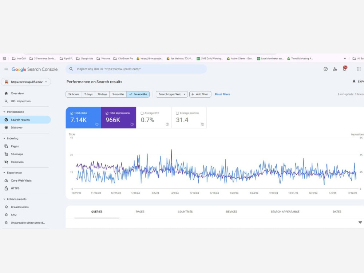The height and width of the screenshot is (273, 364).
Task: Click help icon on Total impressions card
Action: 132,124
